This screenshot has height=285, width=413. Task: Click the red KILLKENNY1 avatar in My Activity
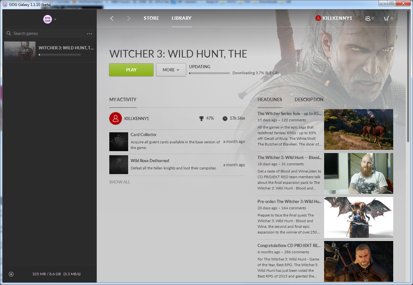pos(115,118)
